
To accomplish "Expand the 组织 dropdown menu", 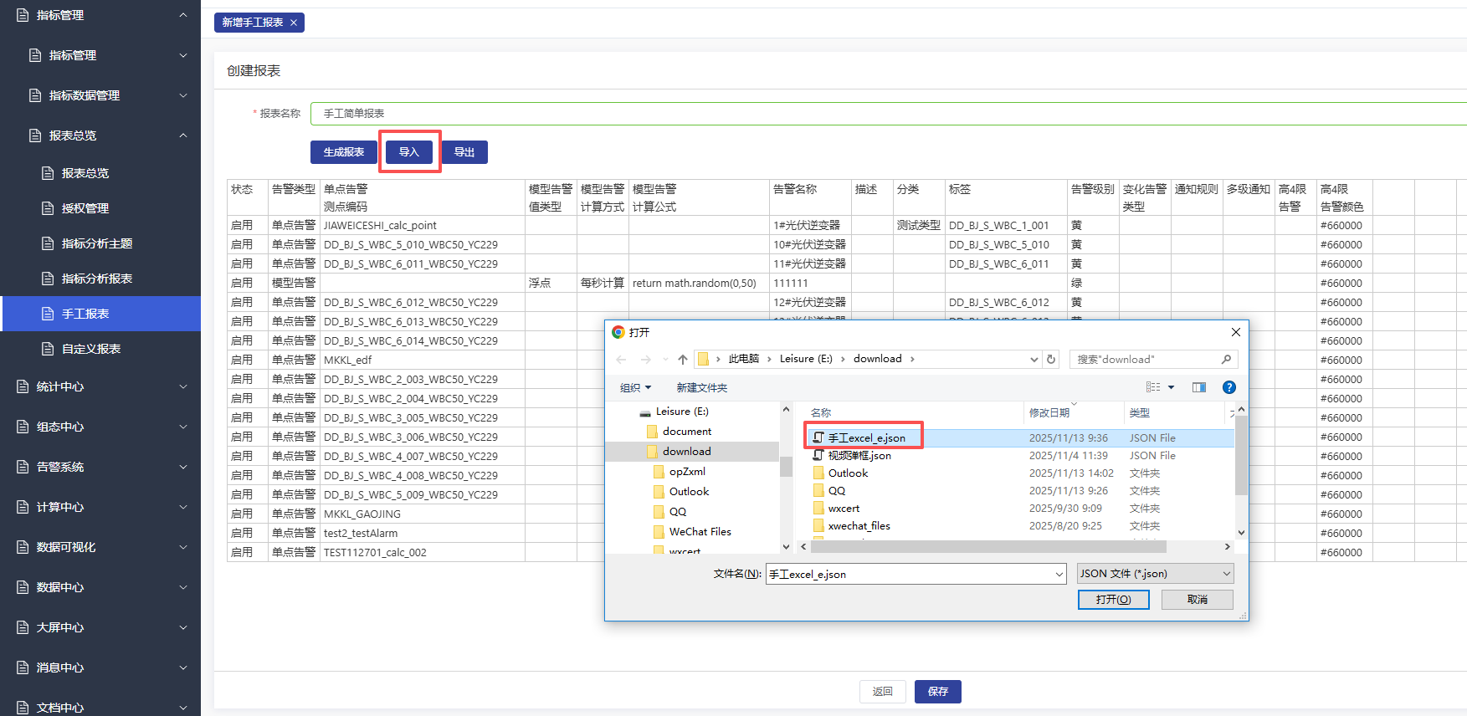I will tap(635, 388).
